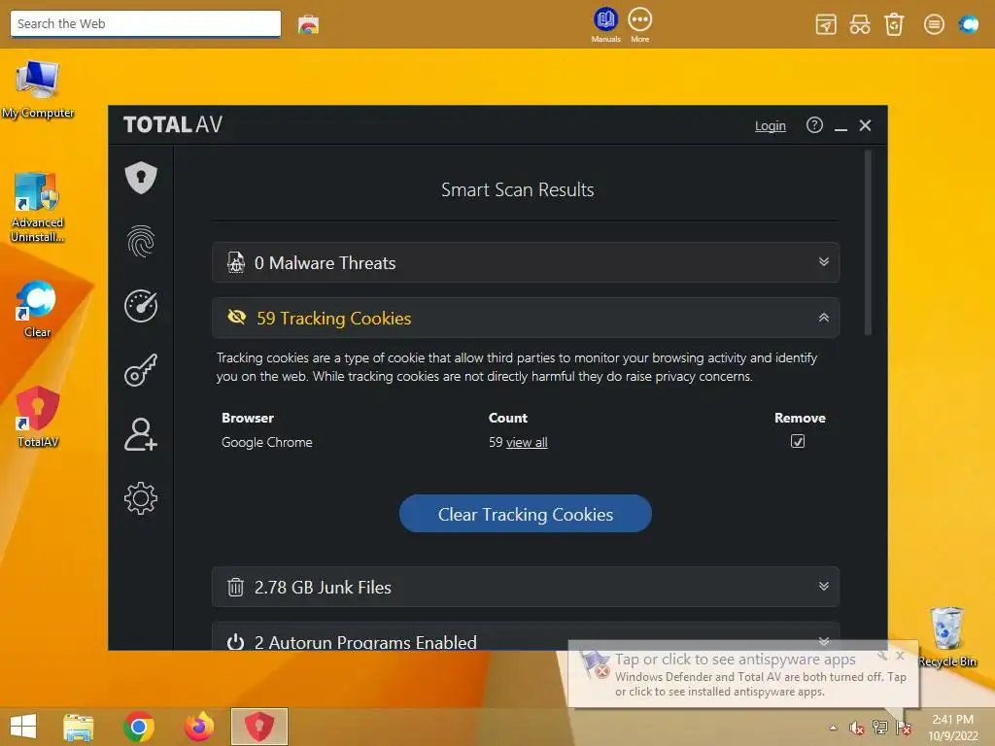The height and width of the screenshot is (746, 995).
Task: Click the Login link in TotalAV header
Action: point(771,125)
